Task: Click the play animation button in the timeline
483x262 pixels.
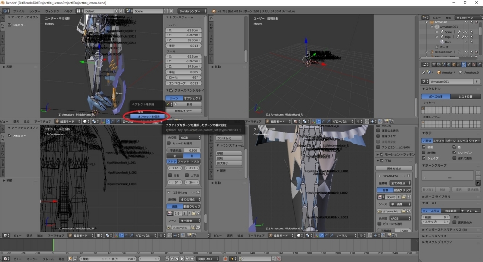Action: point(182,259)
